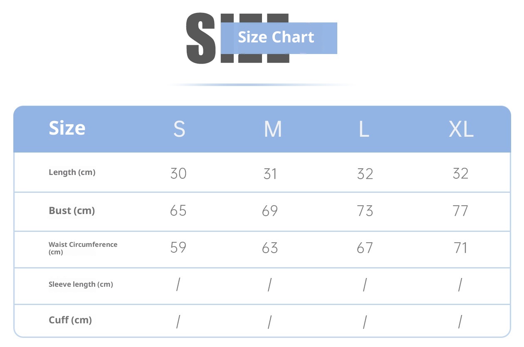Click the Cuff (cm) row label
524x347 pixels.
(x=70, y=320)
